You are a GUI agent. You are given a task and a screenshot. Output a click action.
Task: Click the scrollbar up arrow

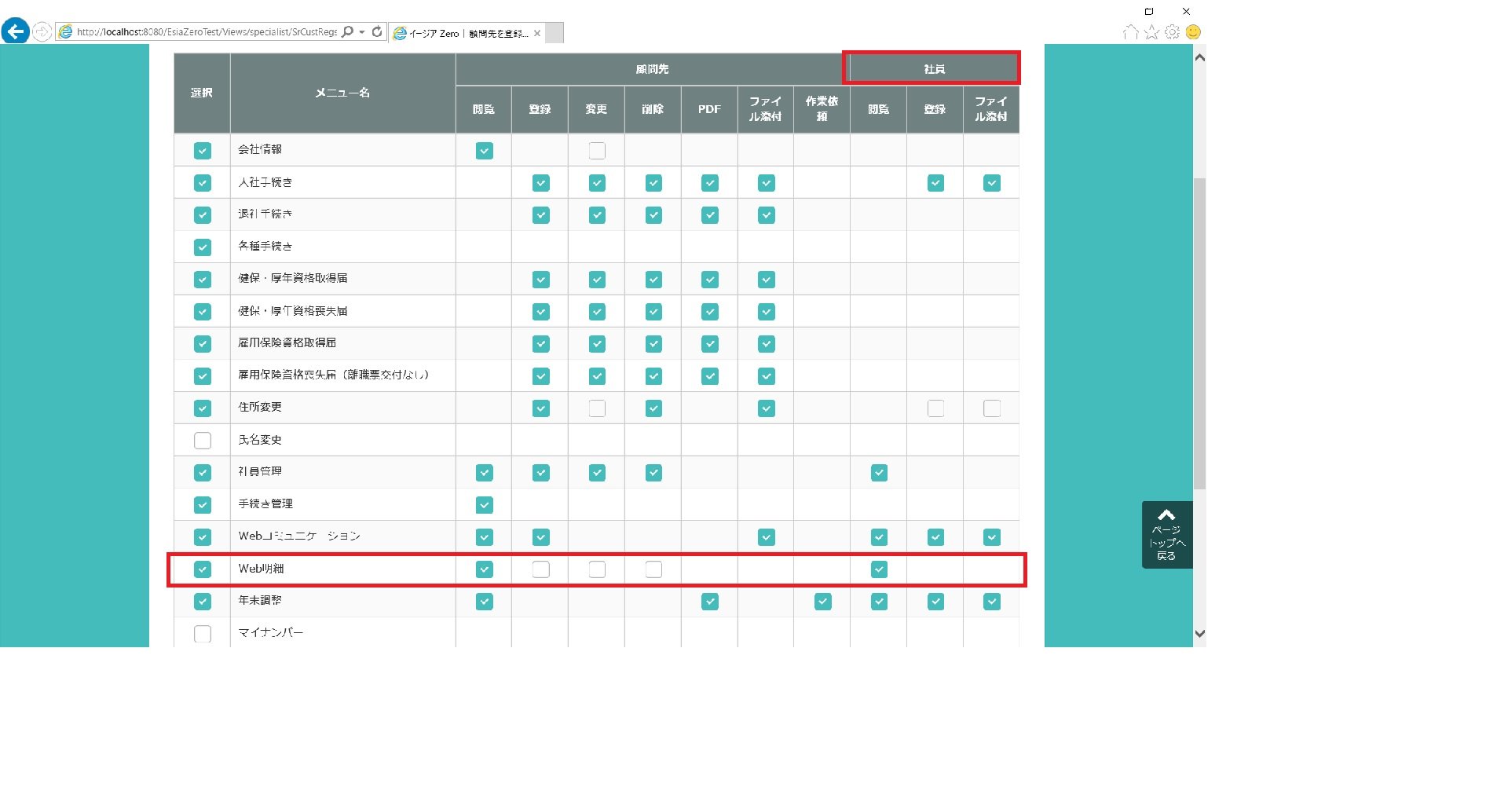(1199, 57)
